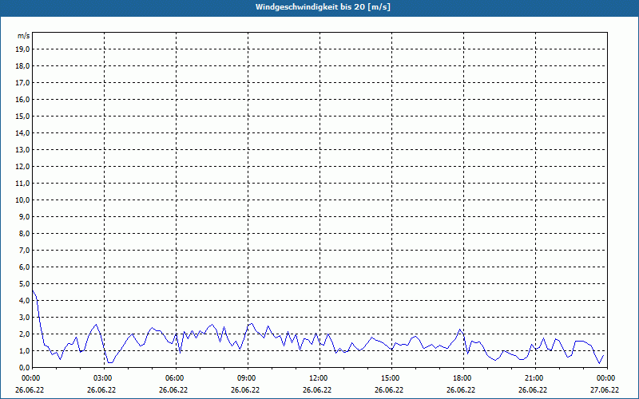
Task: Click the "m/s" unit label
Action: pyautogui.click(x=24, y=36)
